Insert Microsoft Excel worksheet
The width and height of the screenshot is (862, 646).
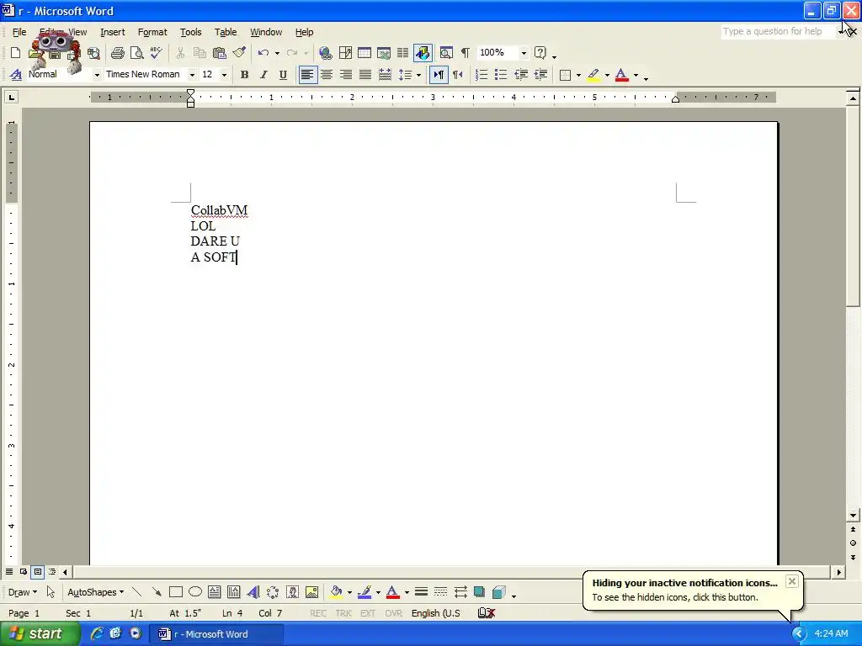[x=384, y=53]
